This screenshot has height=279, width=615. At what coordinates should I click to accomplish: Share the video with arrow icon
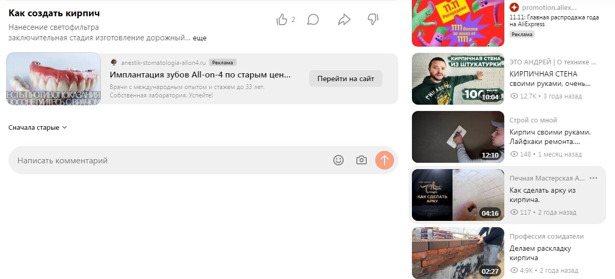pyautogui.click(x=344, y=19)
